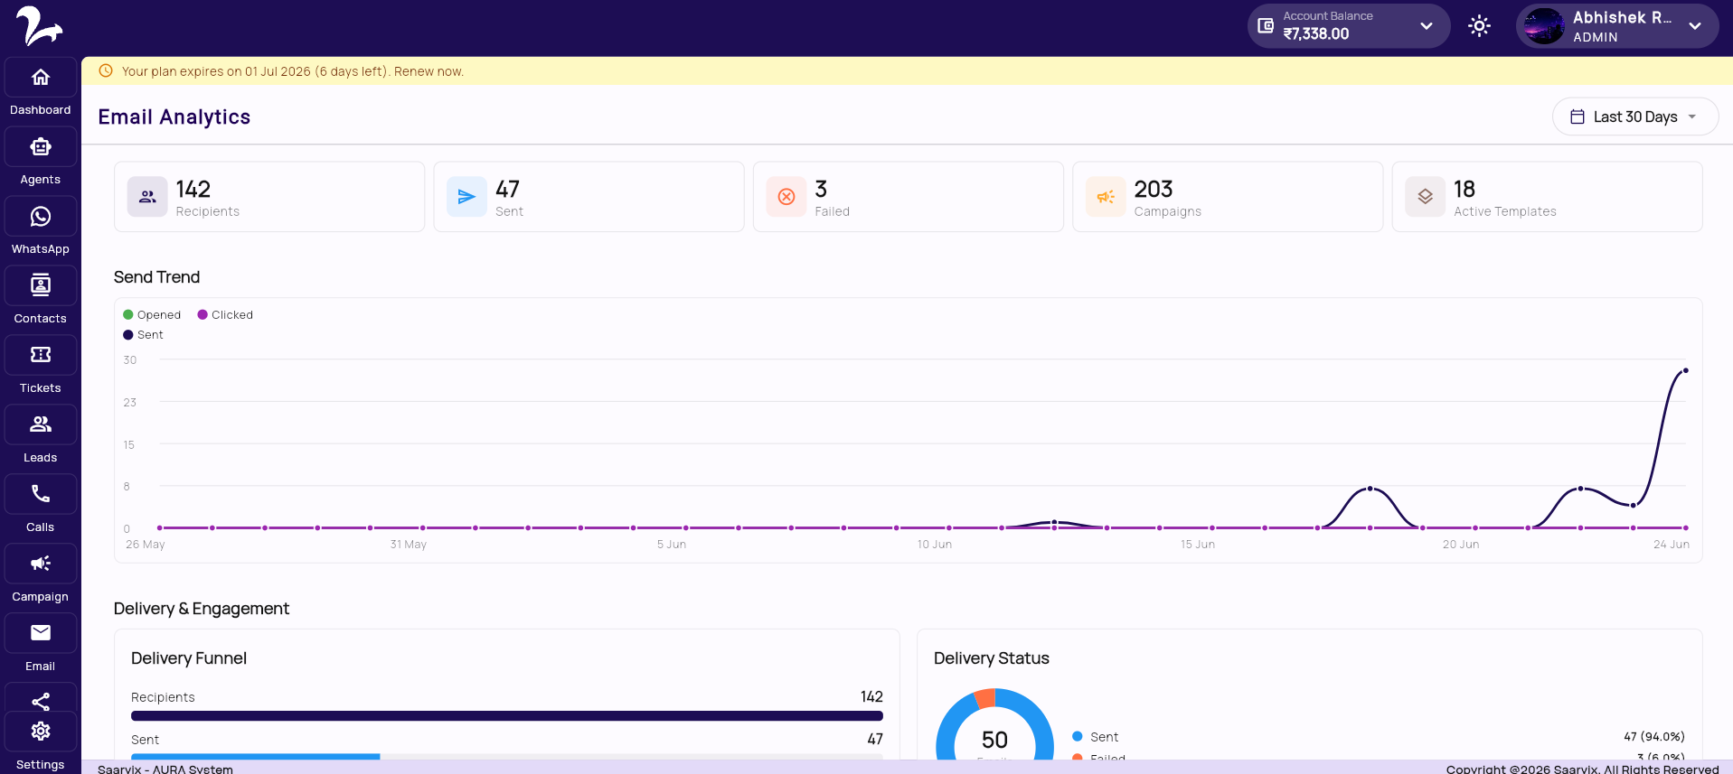Click the 47 Sent stat value

(x=507, y=189)
